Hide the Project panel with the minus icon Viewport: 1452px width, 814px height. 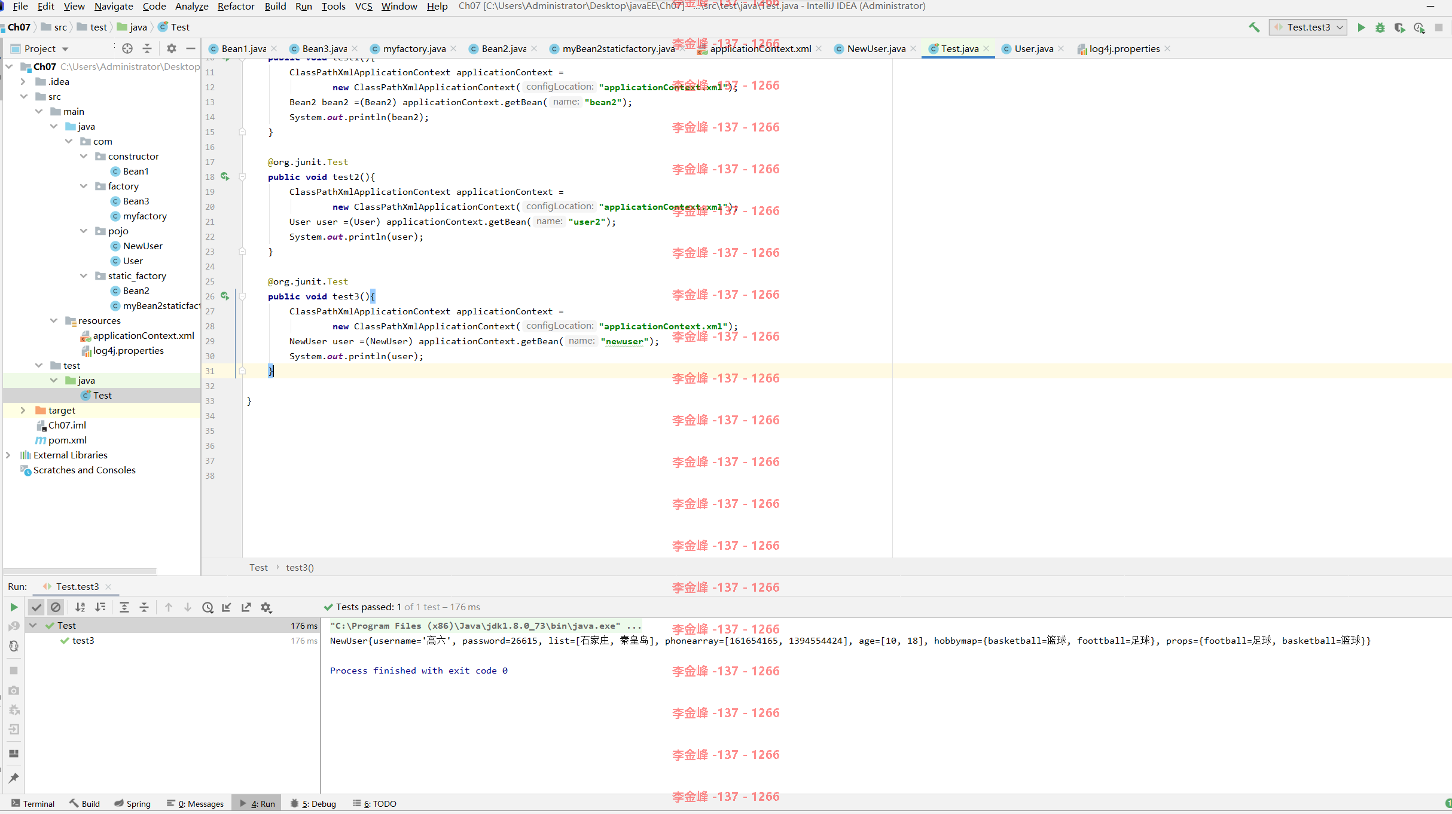click(x=191, y=48)
